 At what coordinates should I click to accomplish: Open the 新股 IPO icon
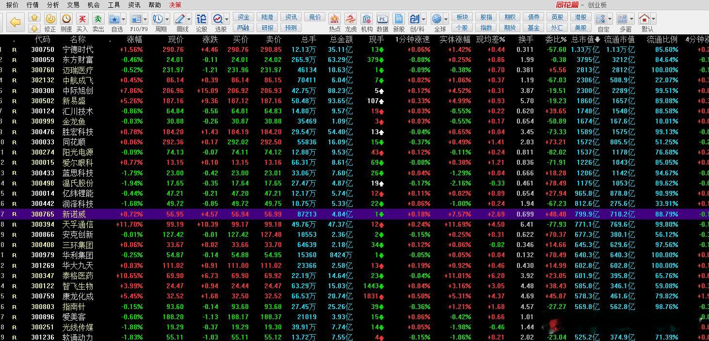[x=399, y=19]
